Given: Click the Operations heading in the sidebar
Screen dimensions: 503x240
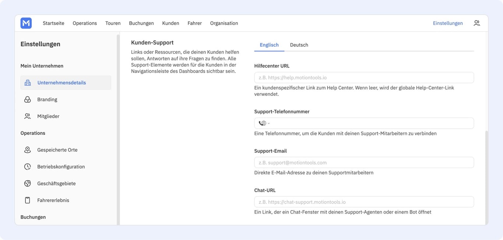Looking at the screenshot, I should pos(33,133).
